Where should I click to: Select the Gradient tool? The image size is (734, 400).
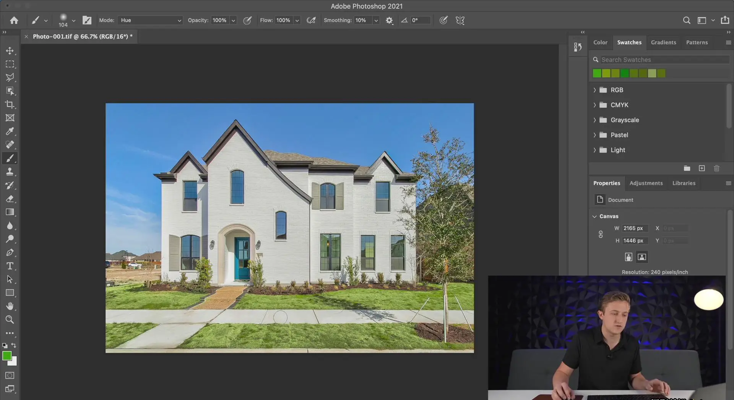point(10,212)
